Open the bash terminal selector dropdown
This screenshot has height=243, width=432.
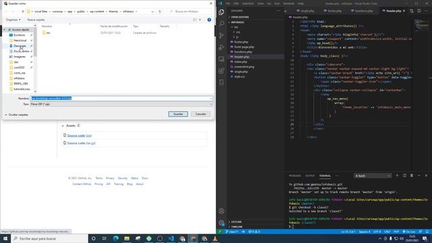click(373, 175)
